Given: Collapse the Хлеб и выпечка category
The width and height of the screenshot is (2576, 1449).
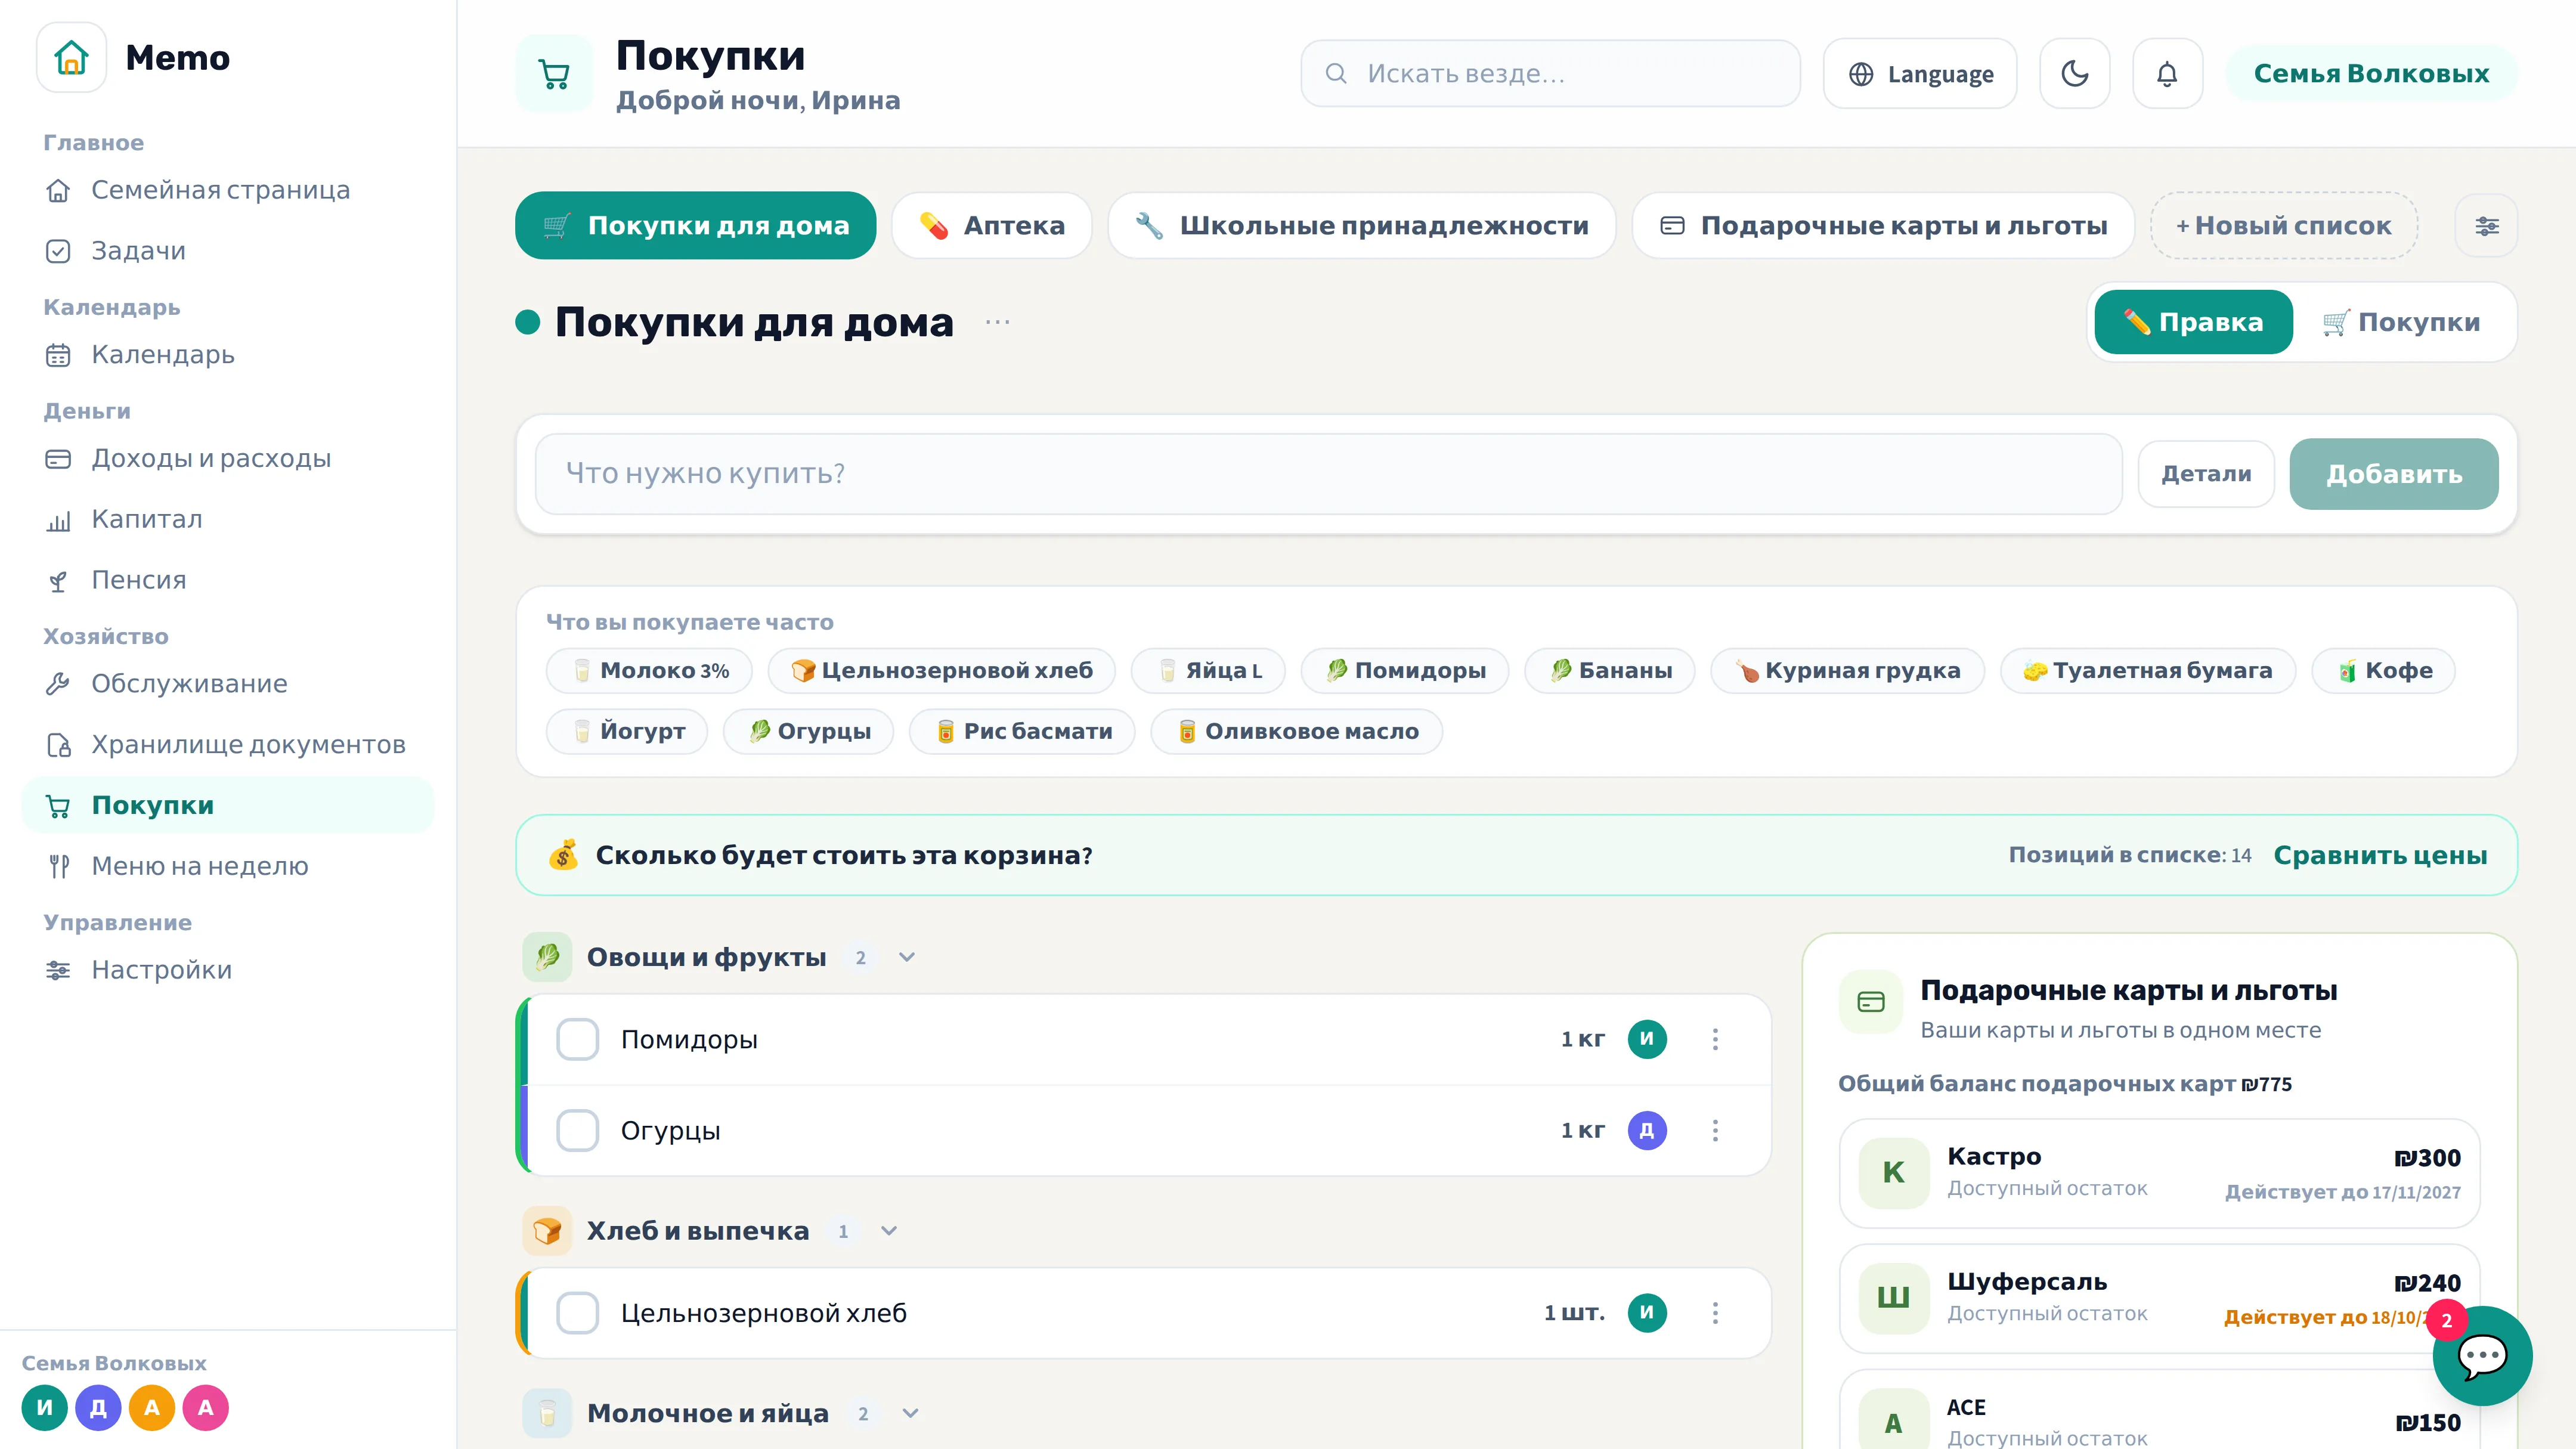Looking at the screenshot, I should (889, 1231).
